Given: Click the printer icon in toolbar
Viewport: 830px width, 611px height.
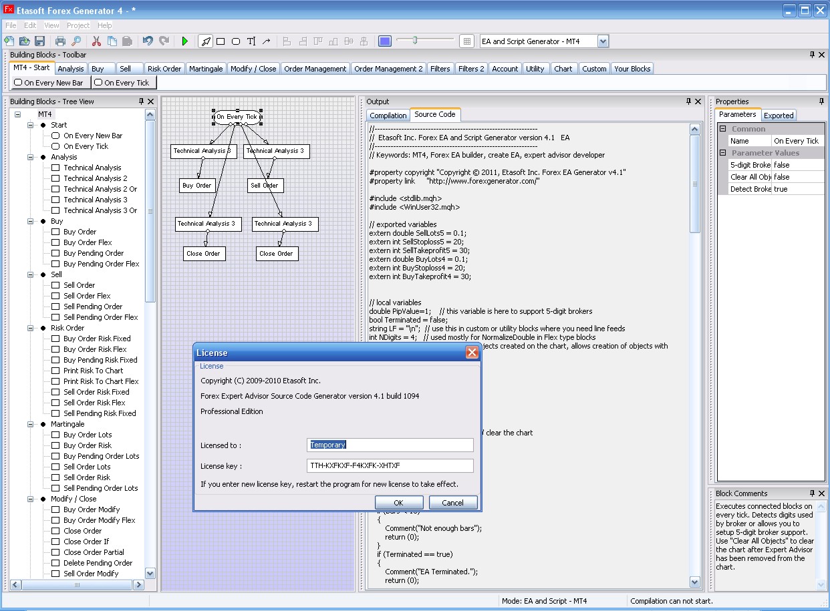Looking at the screenshot, I should point(60,41).
